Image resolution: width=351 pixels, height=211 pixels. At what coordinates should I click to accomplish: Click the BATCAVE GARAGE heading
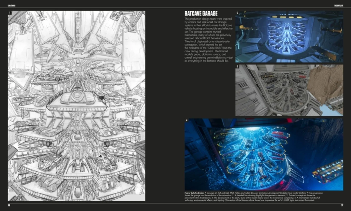coord(201,13)
